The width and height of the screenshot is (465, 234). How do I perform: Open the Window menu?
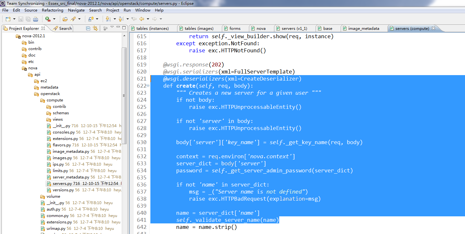(143, 10)
